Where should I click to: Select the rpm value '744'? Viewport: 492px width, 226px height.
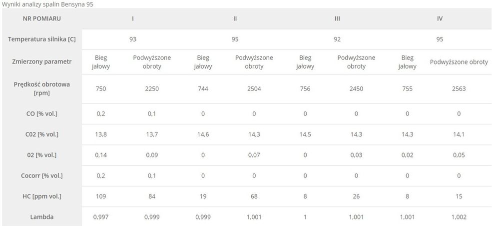pyautogui.click(x=203, y=89)
